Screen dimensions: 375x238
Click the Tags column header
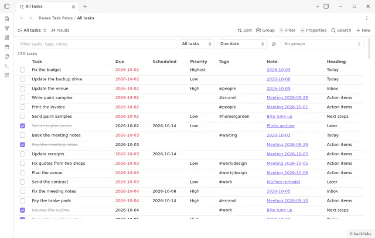click(224, 62)
